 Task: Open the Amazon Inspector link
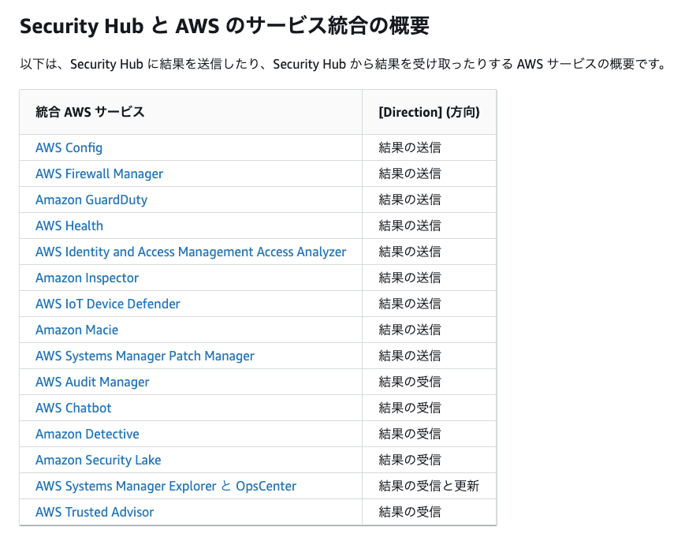[x=87, y=278]
